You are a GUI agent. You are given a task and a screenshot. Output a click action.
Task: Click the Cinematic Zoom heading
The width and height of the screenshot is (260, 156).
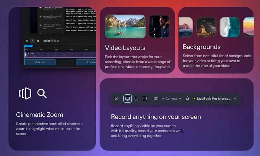[x=39, y=115]
